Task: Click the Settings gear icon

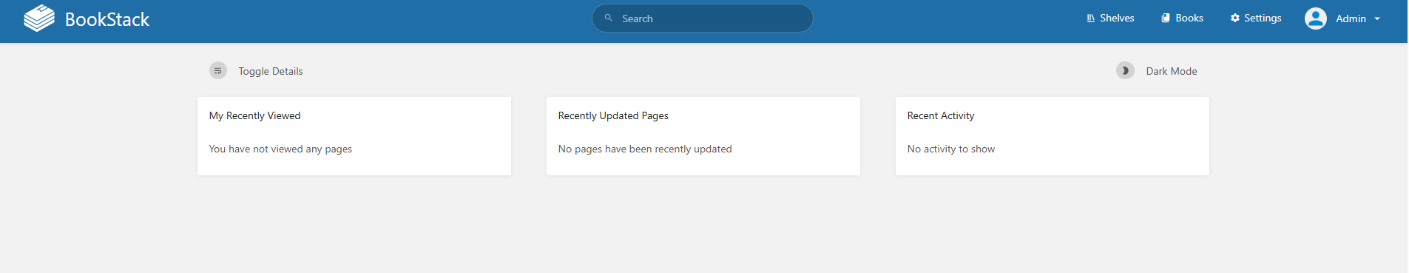Action: tap(1235, 18)
